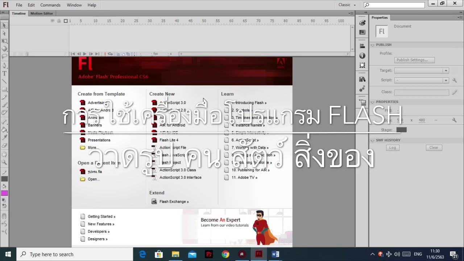The width and height of the screenshot is (464, 261).
Task: Select the Bone tool
Action: (x=4, y=122)
